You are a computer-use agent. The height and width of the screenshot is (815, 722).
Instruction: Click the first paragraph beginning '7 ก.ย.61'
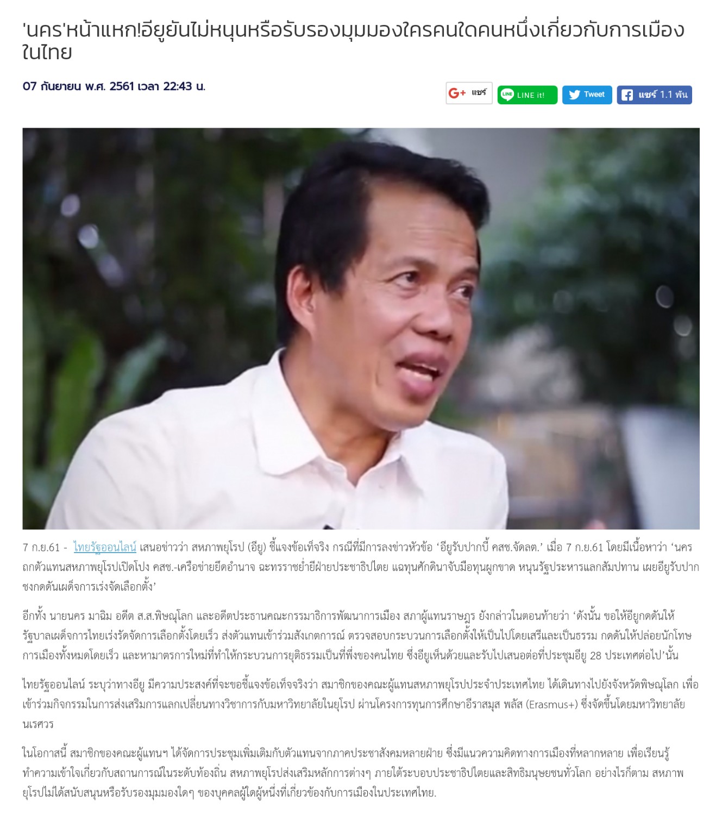[x=361, y=567]
